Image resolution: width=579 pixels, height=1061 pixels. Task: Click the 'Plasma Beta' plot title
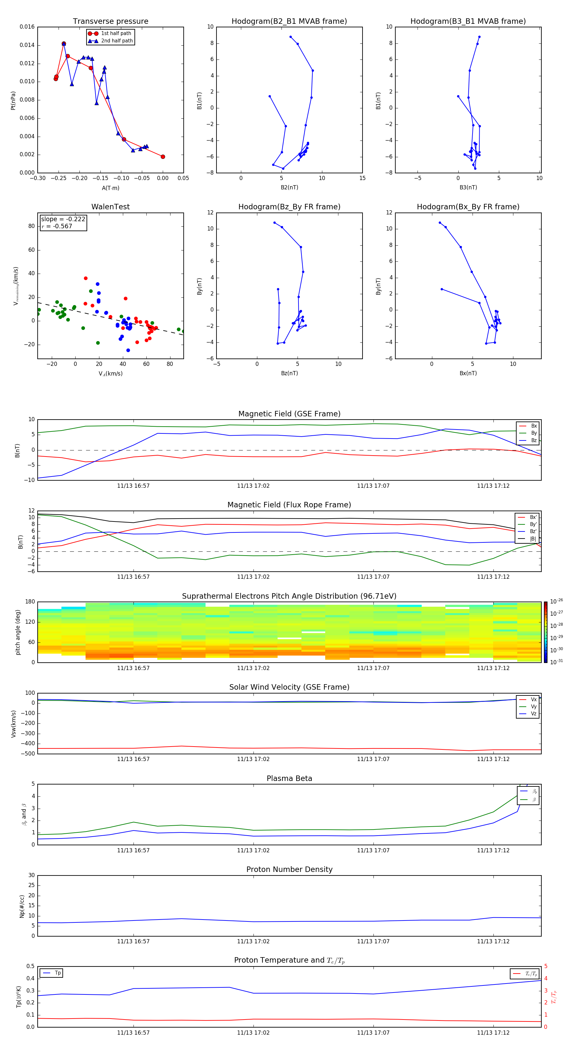tap(289, 778)
